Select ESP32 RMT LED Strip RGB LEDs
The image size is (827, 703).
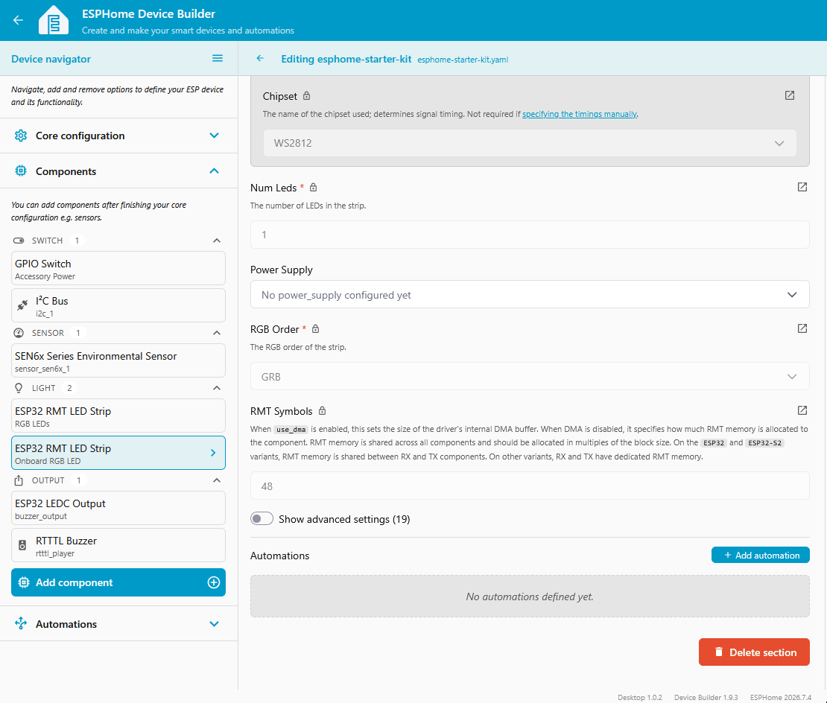tap(118, 416)
